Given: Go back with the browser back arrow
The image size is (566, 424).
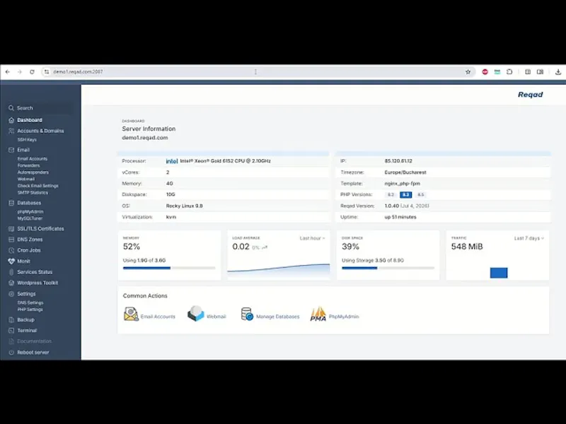Looking at the screenshot, I should (x=8, y=72).
